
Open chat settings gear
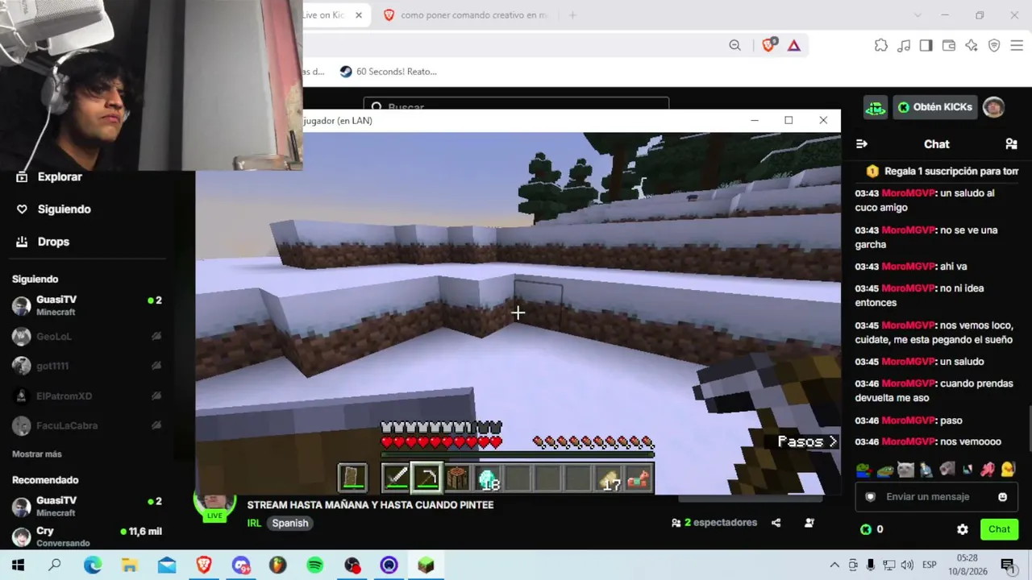point(962,529)
